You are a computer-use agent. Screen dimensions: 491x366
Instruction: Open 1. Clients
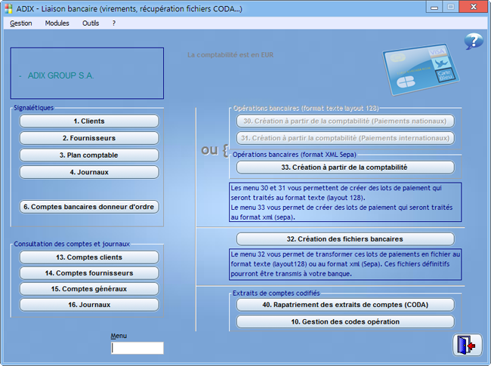point(89,121)
